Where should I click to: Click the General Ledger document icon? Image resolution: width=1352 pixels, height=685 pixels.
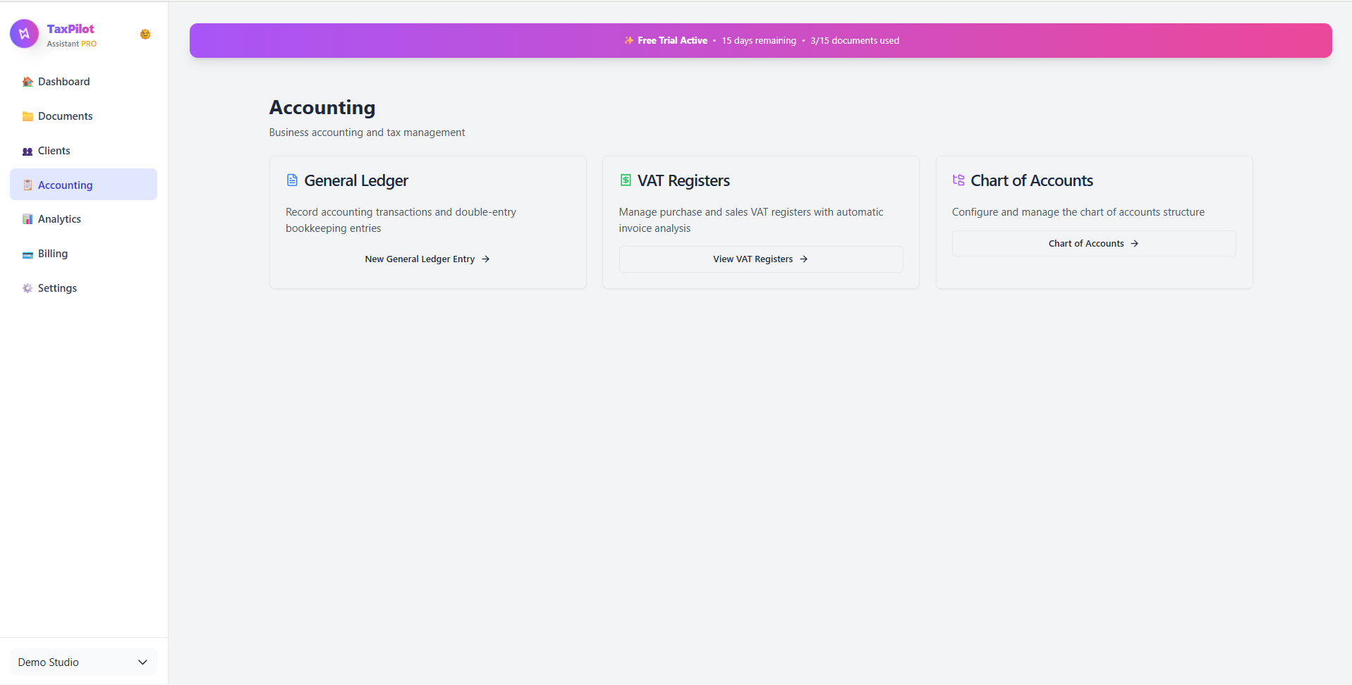click(x=292, y=180)
